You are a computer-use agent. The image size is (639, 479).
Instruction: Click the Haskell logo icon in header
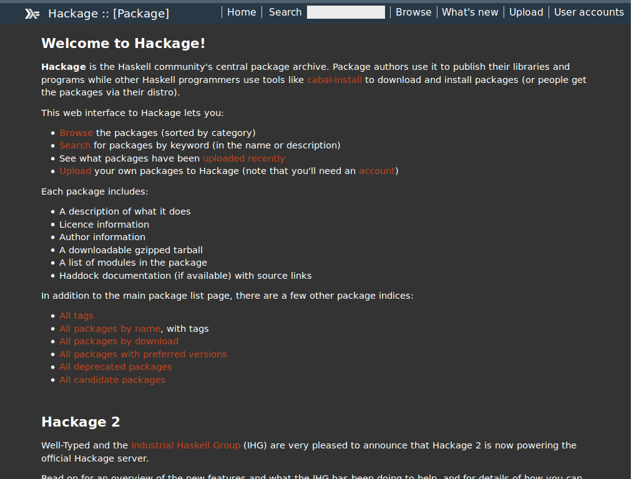(32, 14)
